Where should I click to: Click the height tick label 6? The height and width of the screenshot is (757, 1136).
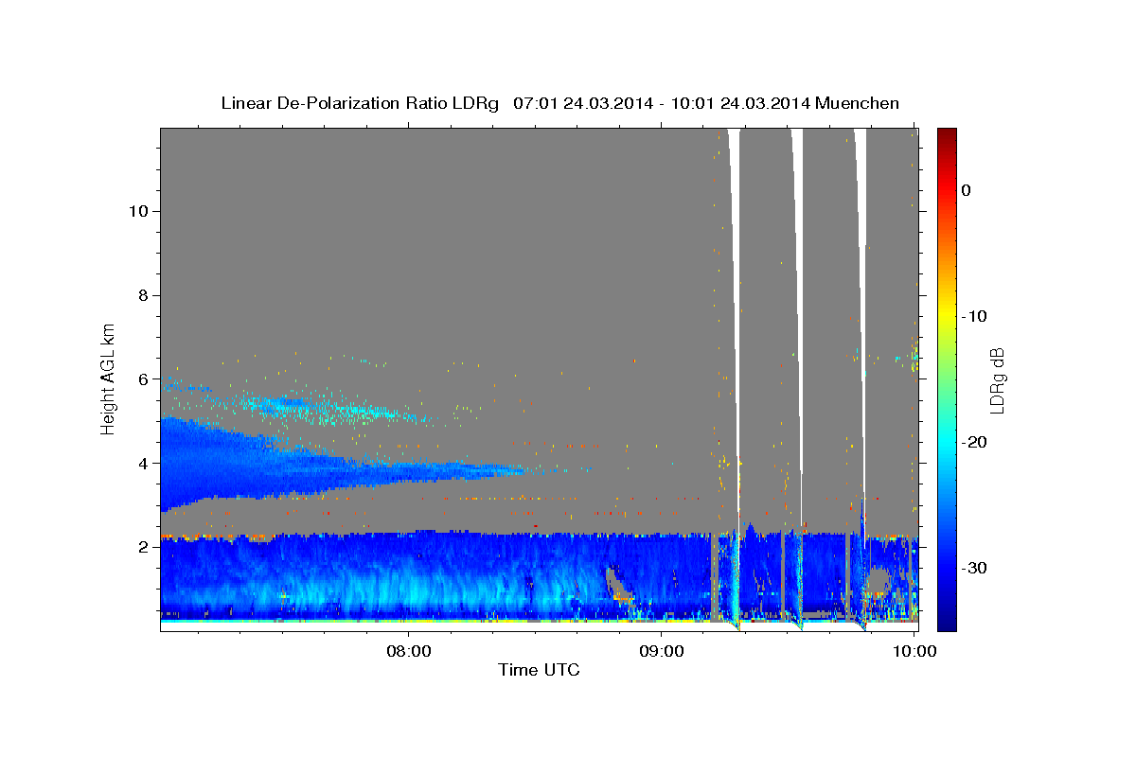click(142, 379)
